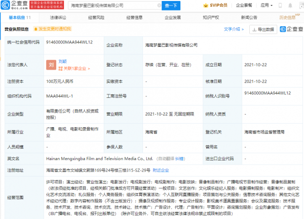Click 发生变更时通知我 notification button

click(x=52, y=29)
